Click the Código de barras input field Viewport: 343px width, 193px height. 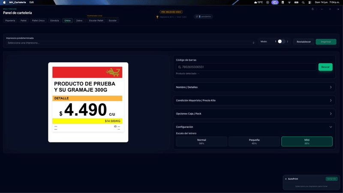pos(246,67)
